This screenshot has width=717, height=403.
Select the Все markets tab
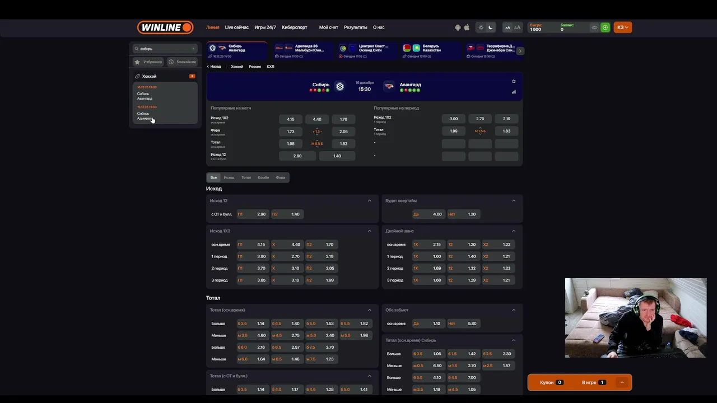click(x=213, y=177)
